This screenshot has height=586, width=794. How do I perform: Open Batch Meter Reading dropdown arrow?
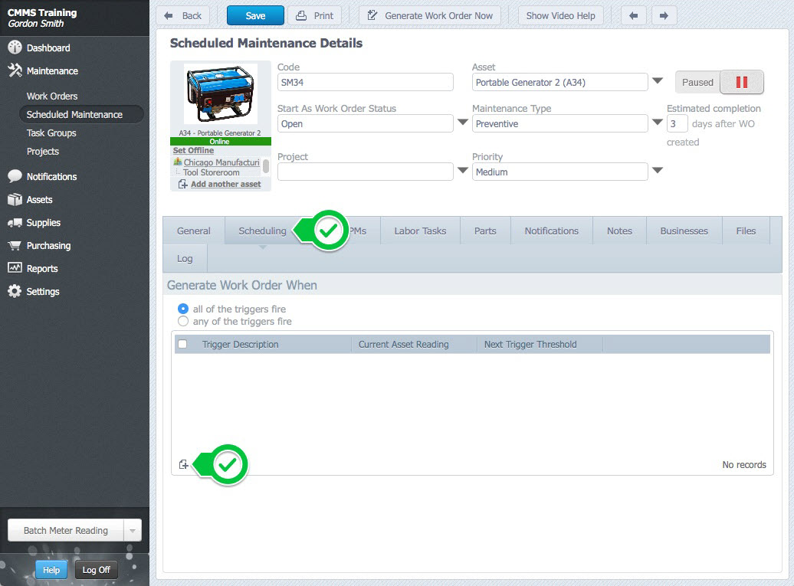point(133,530)
